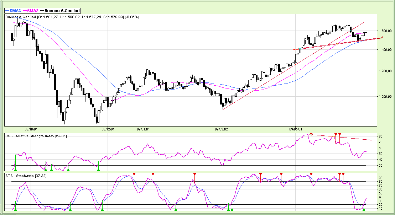Viewport: 395px width, 215px height.
Task: Click first green buy marker in RSI panel
Action: (15, 170)
